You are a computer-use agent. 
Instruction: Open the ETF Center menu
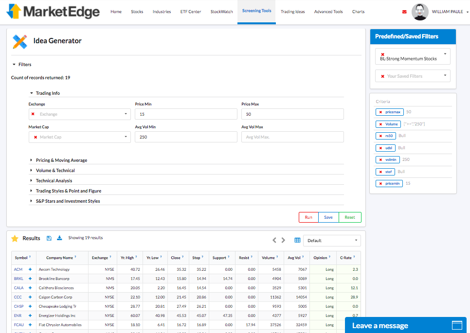click(x=191, y=12)
